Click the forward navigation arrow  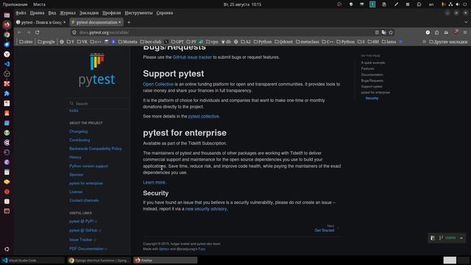[29, 32]
